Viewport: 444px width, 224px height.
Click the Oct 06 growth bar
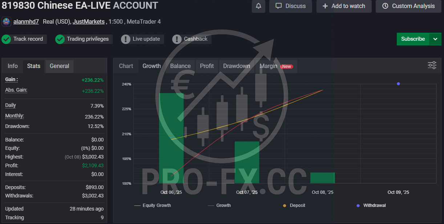pyautogui.click(x=171, y=138)
